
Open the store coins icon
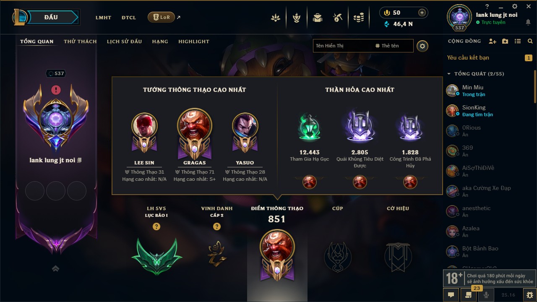coord(358,18)
